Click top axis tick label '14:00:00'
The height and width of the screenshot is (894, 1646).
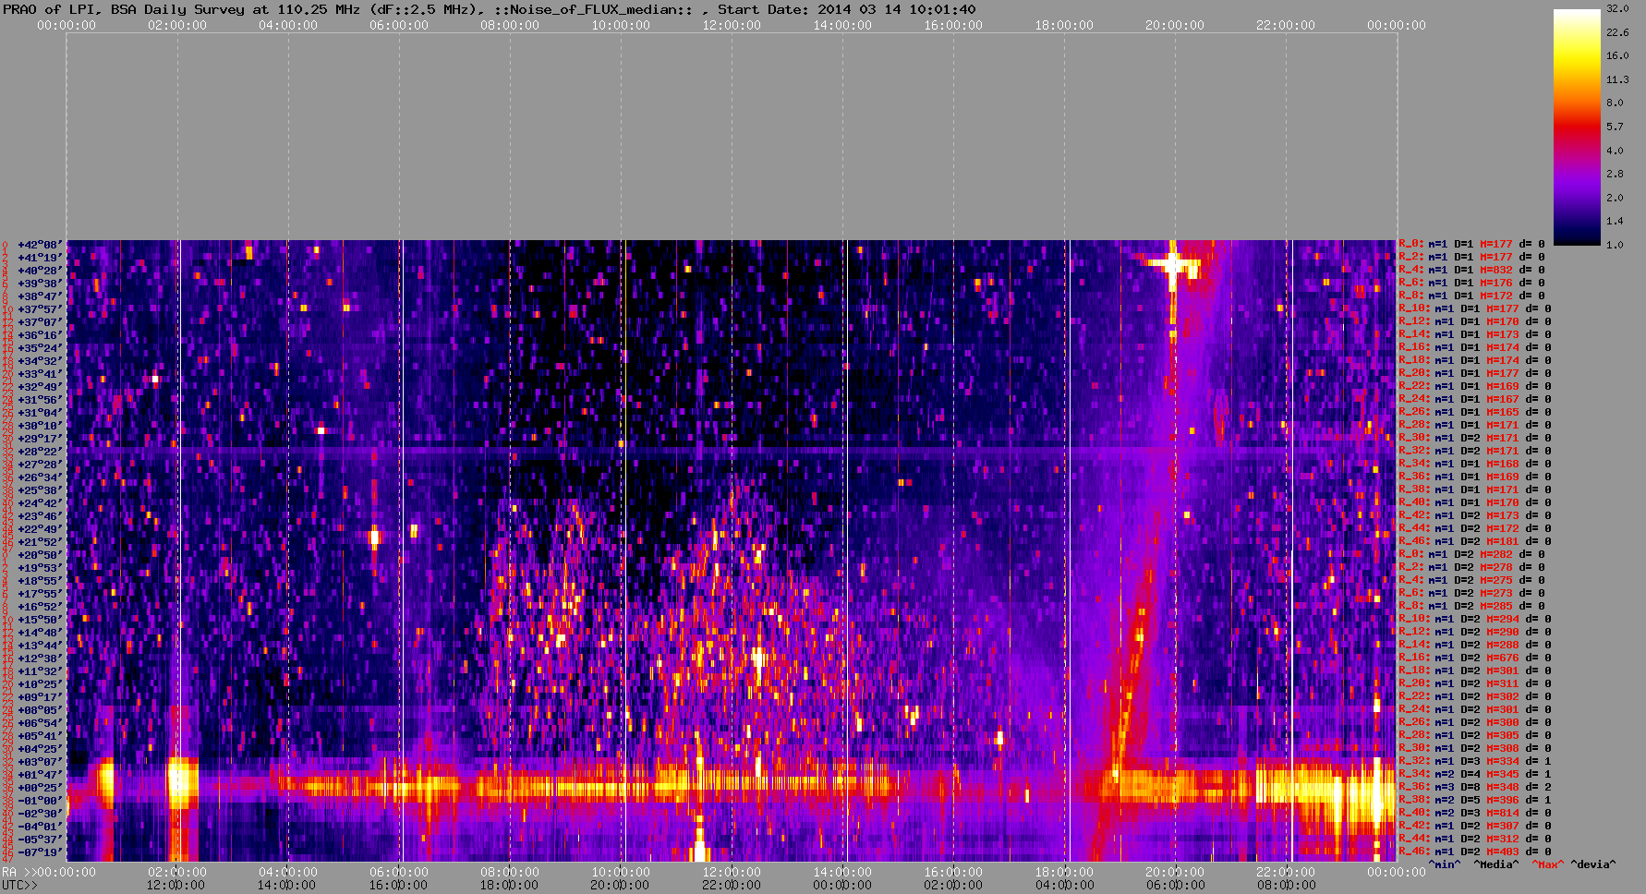coord(842,25)
